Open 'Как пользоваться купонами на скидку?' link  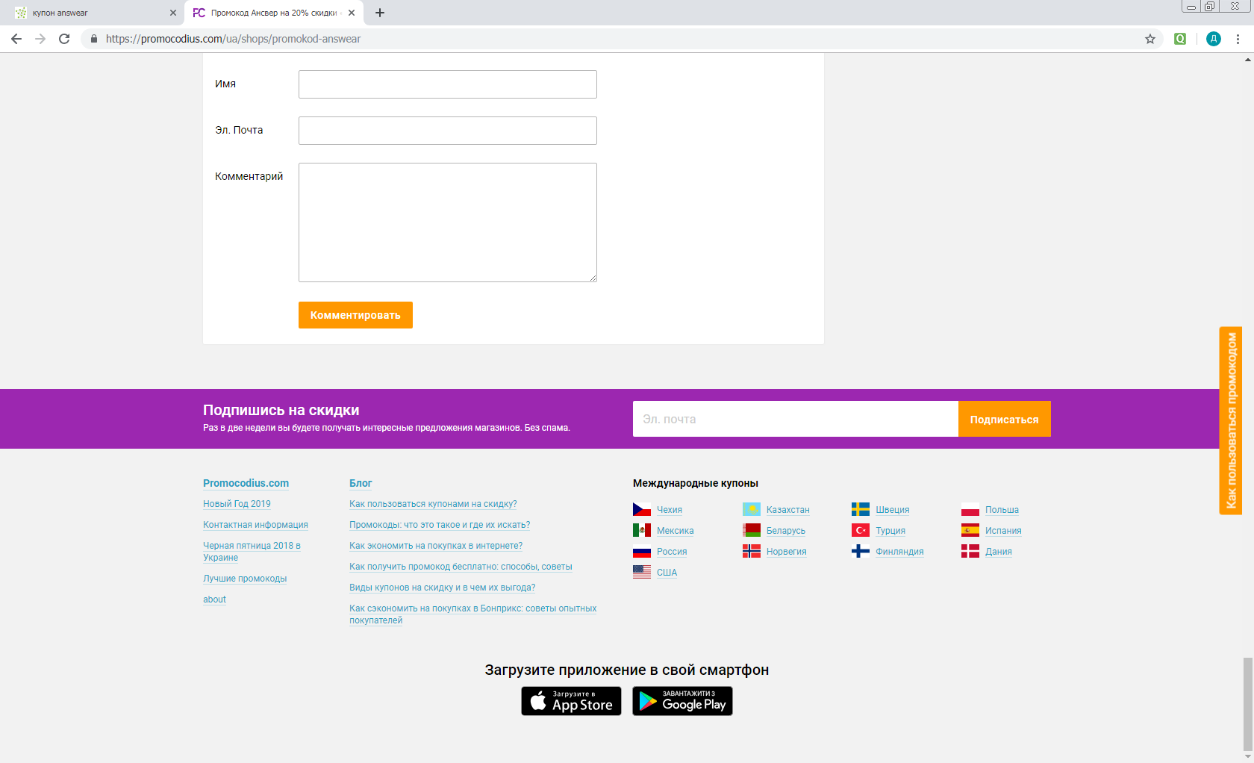click(x=433, y=504)
